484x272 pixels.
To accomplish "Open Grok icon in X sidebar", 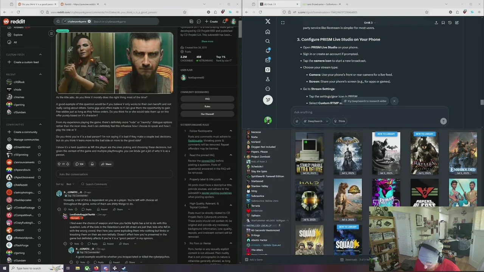I will pyautogui.click(x=268, y=70).
